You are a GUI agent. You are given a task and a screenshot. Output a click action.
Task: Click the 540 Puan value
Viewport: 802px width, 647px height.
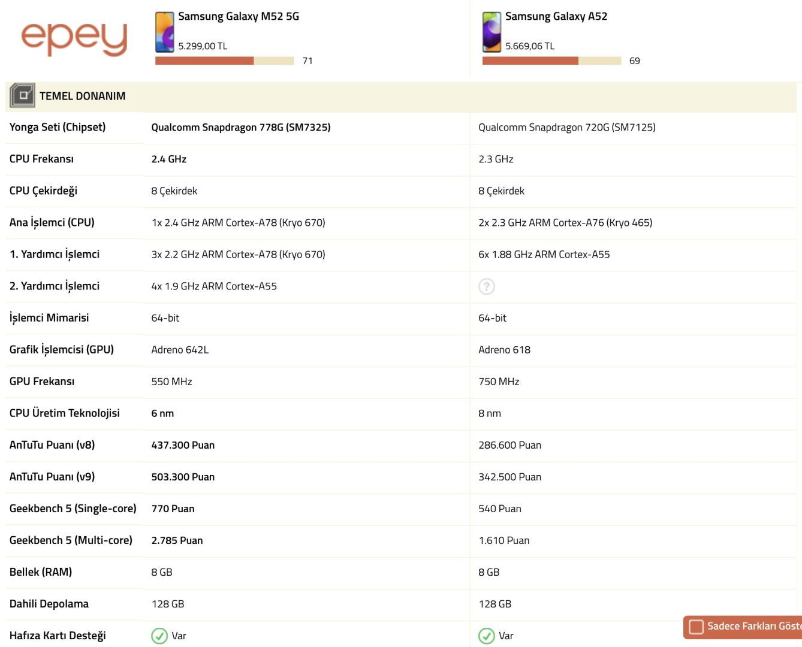[500, 508]
